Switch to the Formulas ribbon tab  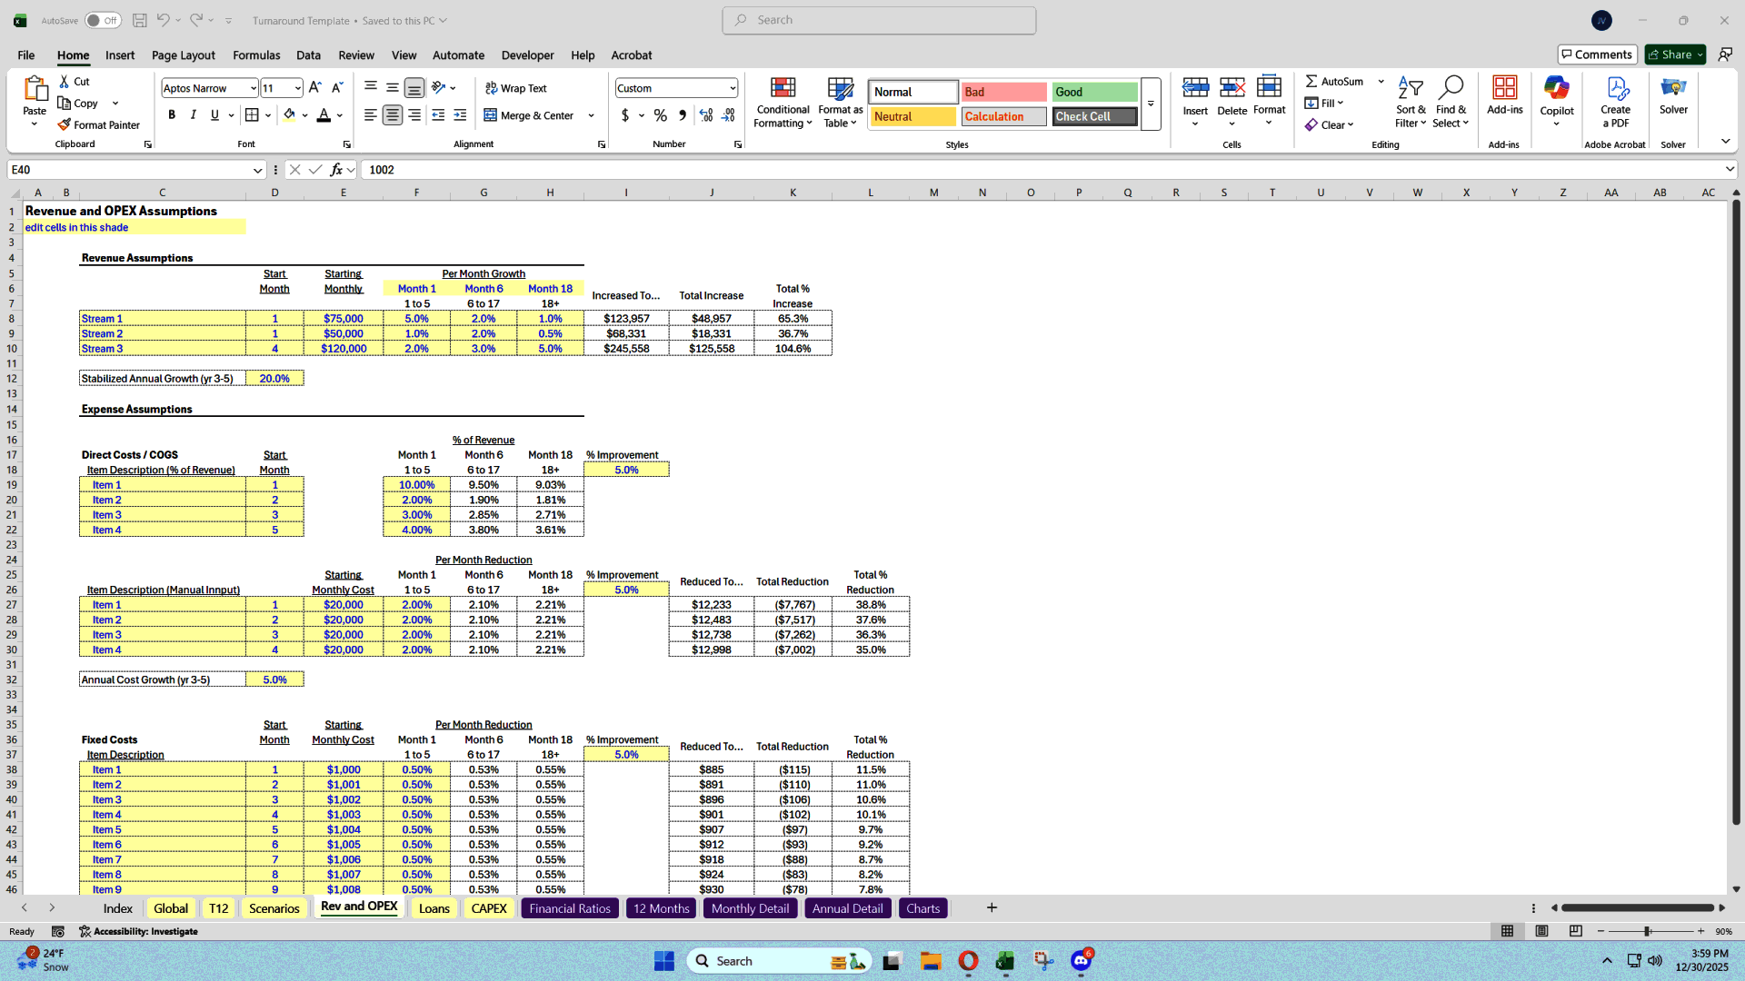click(x=256, y=55)
